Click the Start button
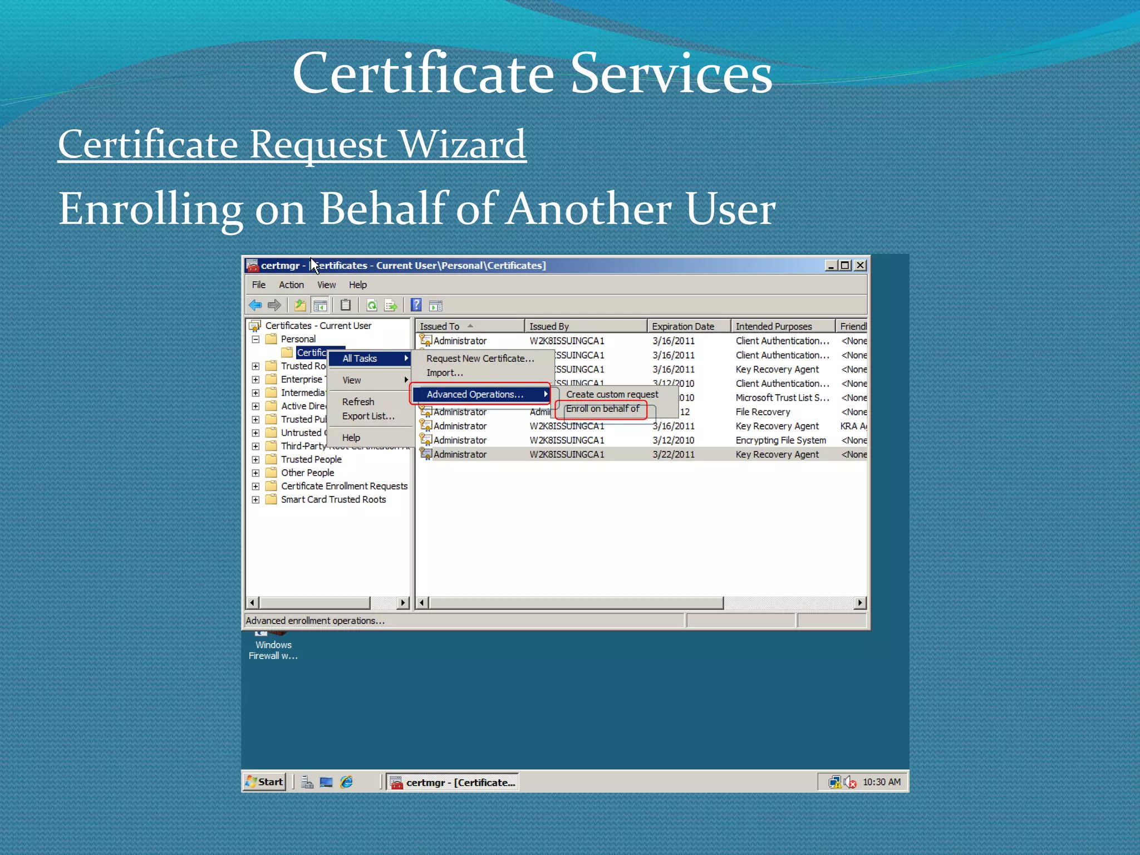Screen dimensions: 1140x855 click(x=265, y=782)
